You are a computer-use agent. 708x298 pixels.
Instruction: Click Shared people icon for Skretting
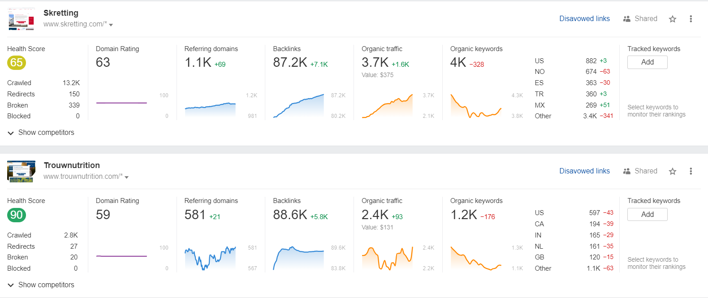point(627,19)
